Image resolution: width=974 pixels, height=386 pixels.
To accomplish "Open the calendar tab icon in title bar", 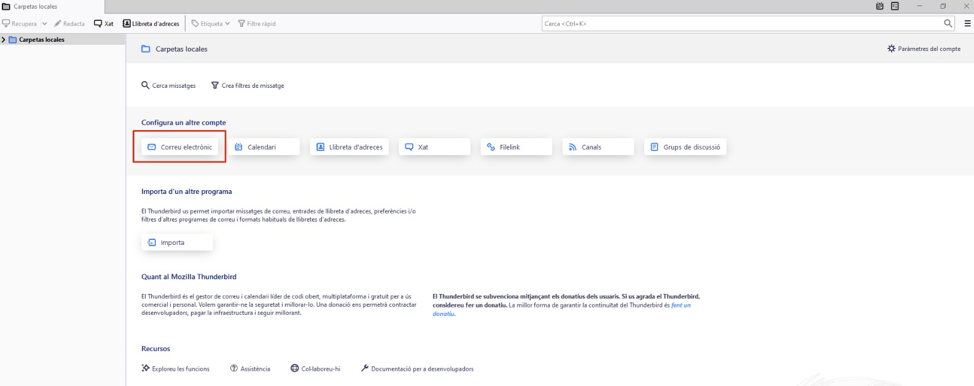I will (879, 6).
